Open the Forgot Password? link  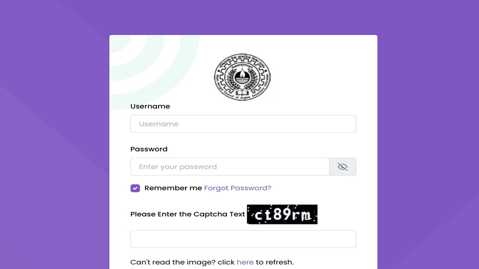point(238,188)
